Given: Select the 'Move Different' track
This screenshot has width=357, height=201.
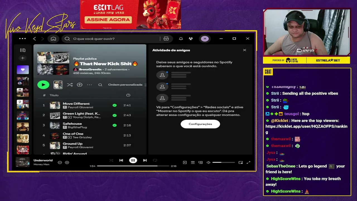Looking at the screenshot, I should pos(89,105).
